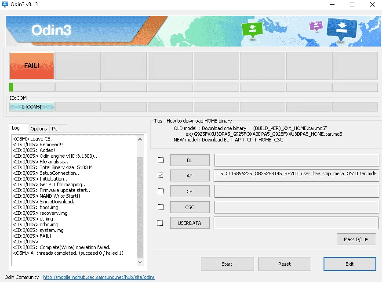This screenshot has height=282, width=382.
Task: Close the Odin3 window
Action: pyautogui.click(x=372, y=4)
